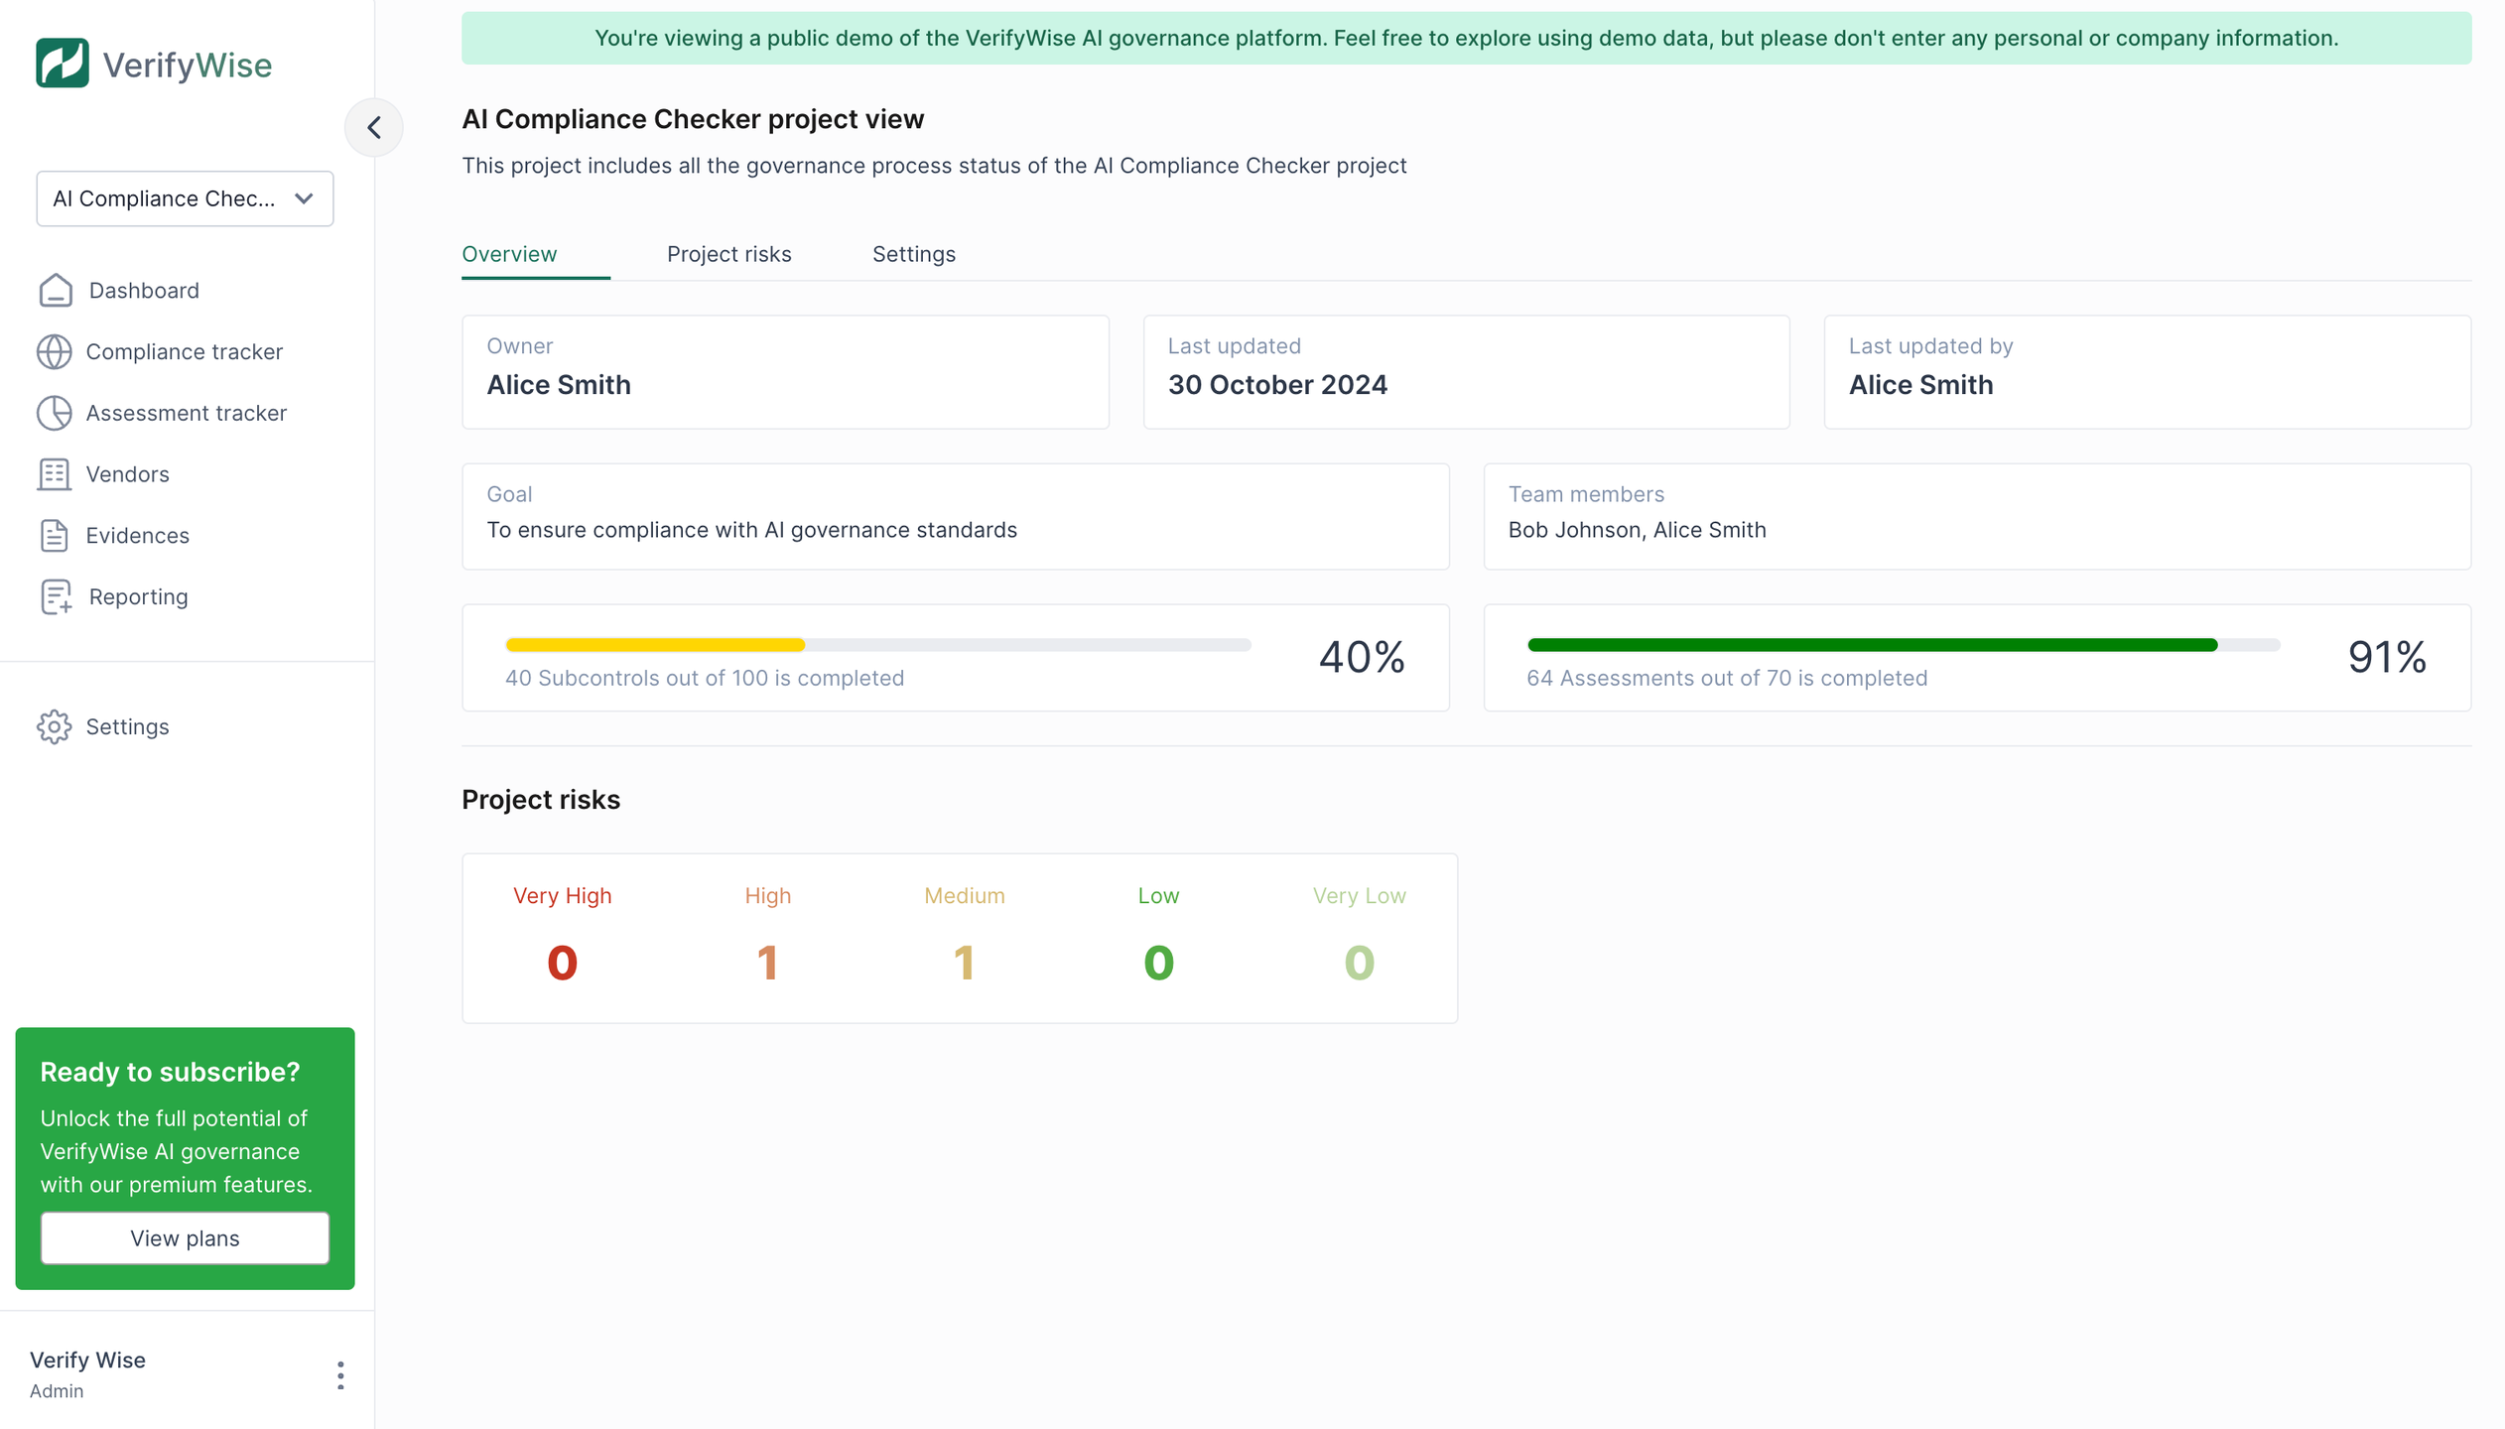Screen dimensions: 2505x1429
Task: Click the Reporting file-plus icon
Action: point(56,596)
